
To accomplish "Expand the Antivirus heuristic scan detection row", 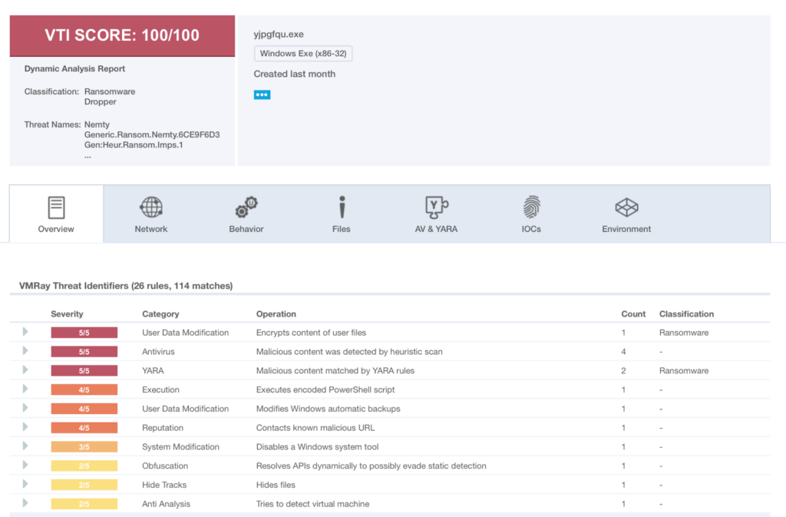I will tap(25, 351).
